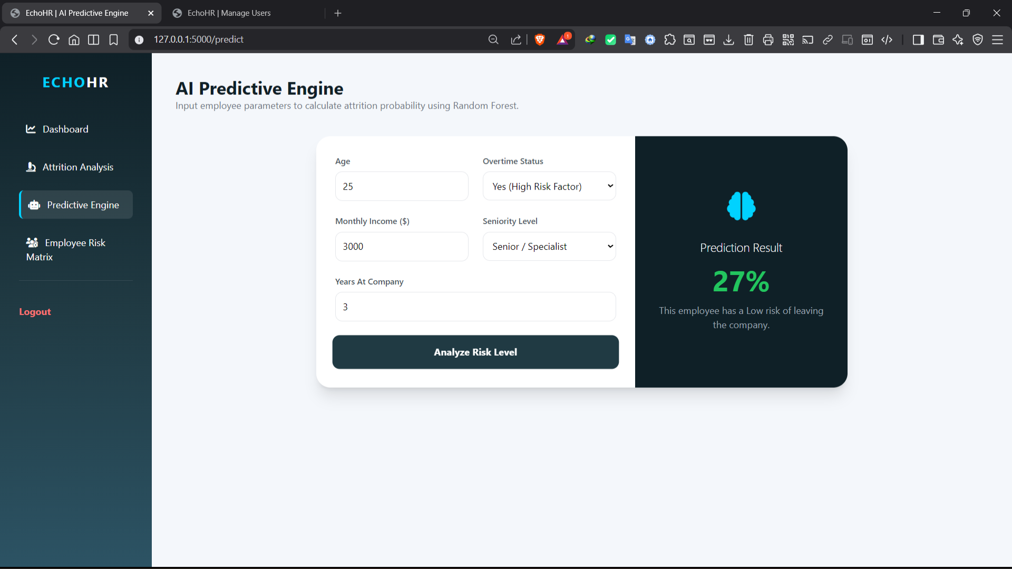Click the Attrition Analysis ink-drop icon
The height and width of the screenshot is (569, 1012).
click(32, 166)
